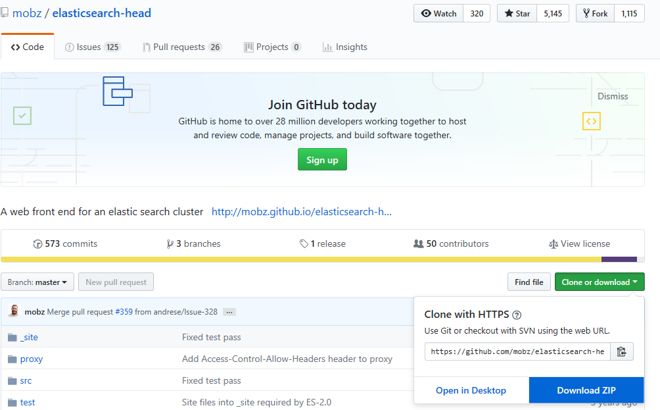Open the Pull requests tab
The width and height of the screenshot is (660, 410).
point(182,47)
